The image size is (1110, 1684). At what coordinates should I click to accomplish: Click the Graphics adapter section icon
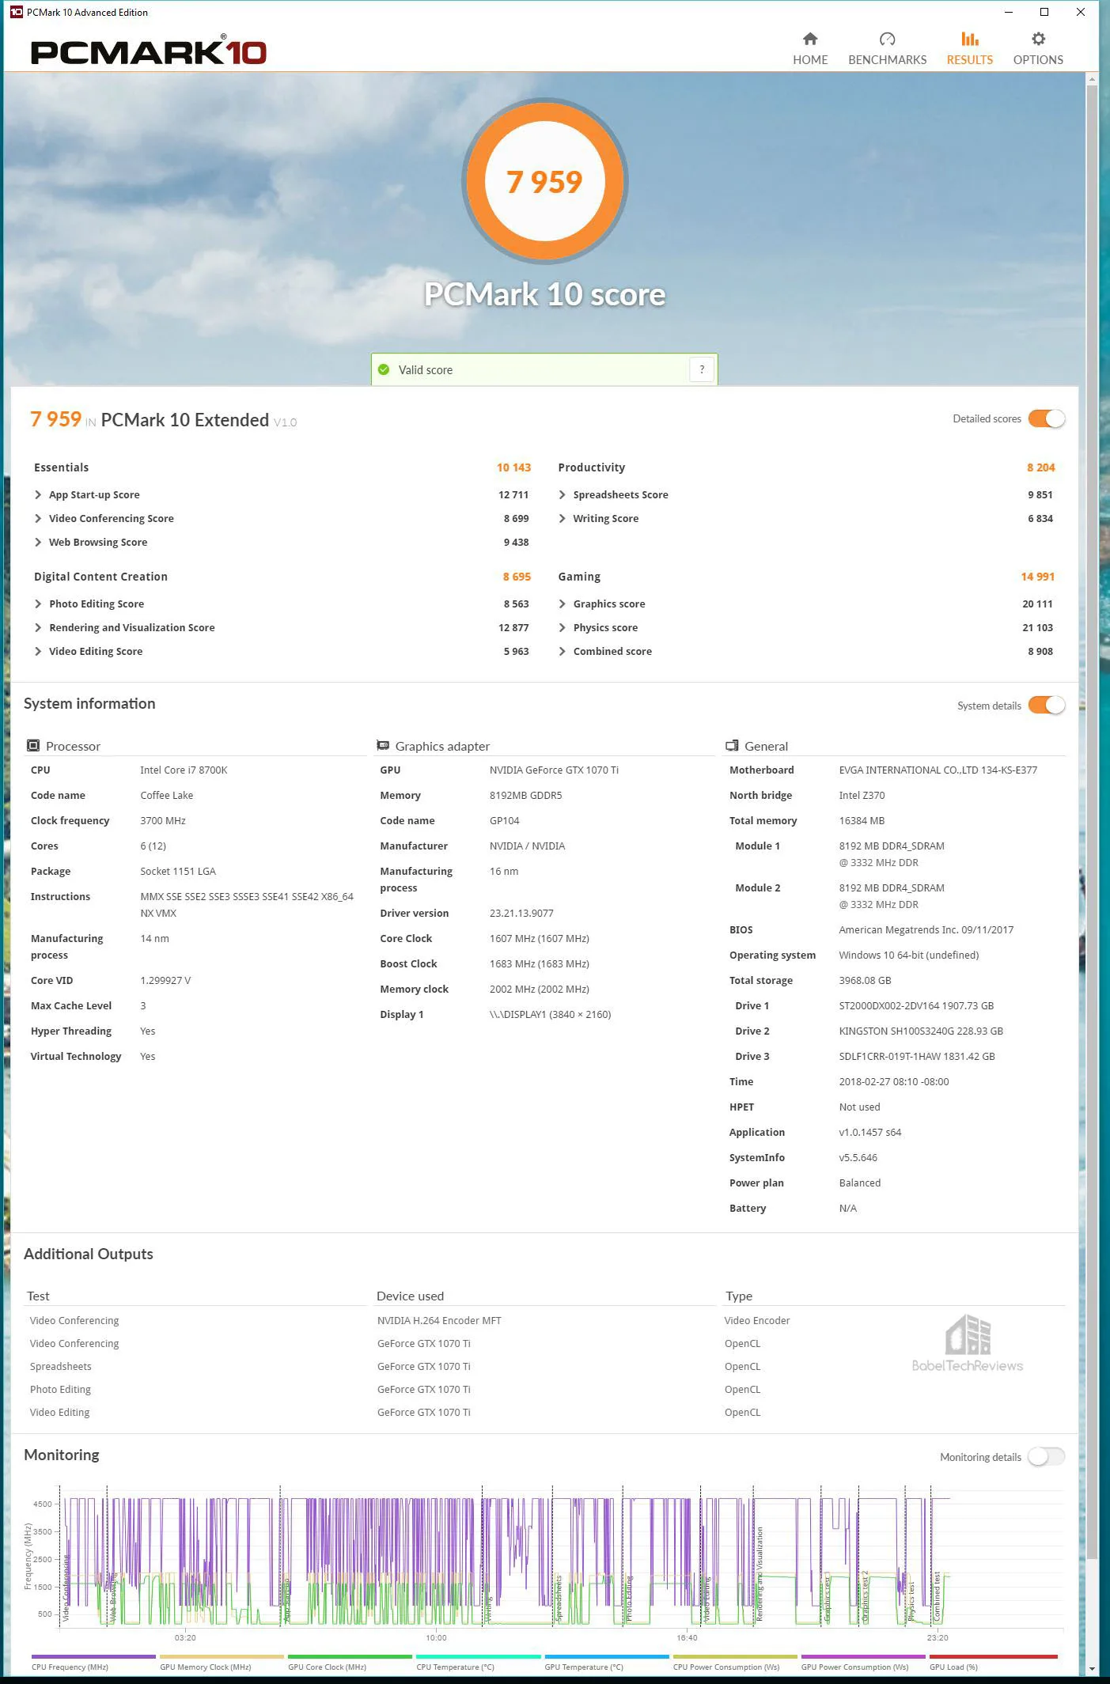tap(383, 745)
